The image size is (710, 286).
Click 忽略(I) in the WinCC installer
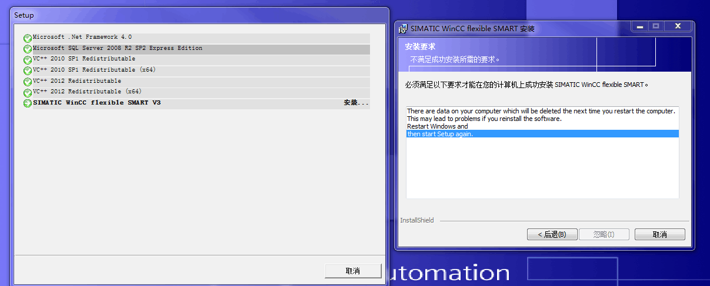(604, 234)
